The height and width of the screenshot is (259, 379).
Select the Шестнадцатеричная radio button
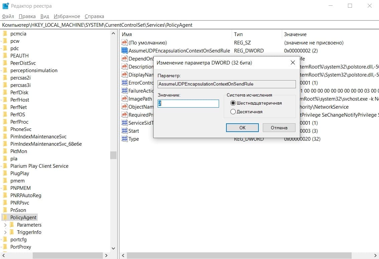[x=233, y=103]
